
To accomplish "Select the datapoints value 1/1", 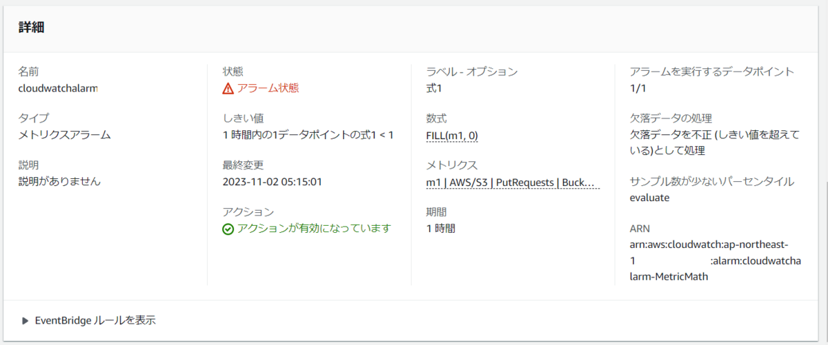I will [x=638, y=88].
